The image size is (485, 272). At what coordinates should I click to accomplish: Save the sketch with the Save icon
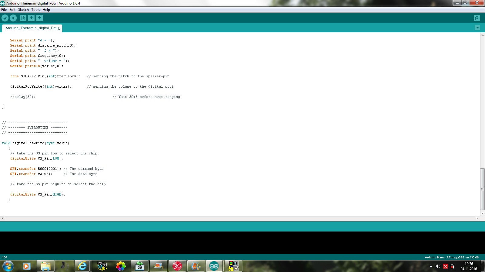pyautogui.click(x=39, y=18)
